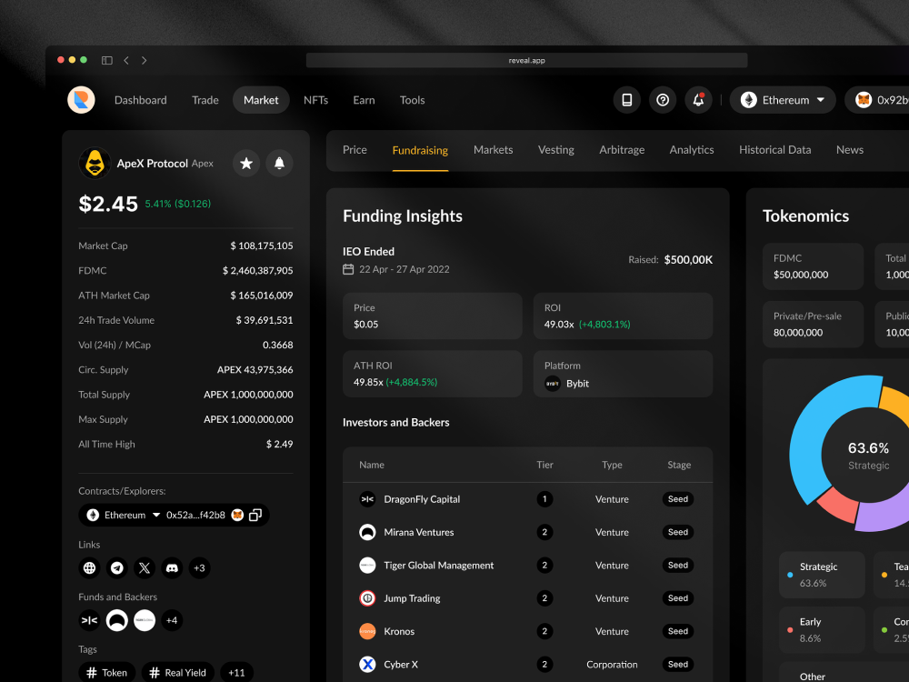Viewport: 909px width, 682px height.
Task: Switch to the Vesting tab
Action: point(556,150)
